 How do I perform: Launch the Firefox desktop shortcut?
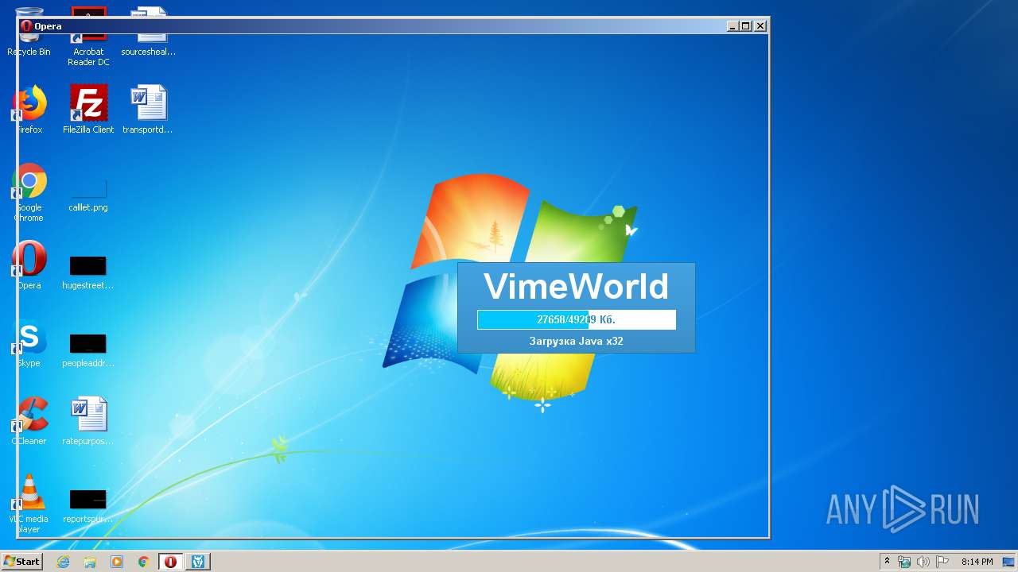29,110
